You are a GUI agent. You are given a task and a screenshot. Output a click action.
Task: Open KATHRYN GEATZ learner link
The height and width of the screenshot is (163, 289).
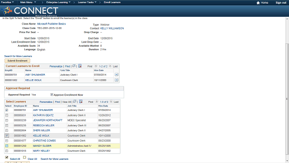tap(43, 115)
